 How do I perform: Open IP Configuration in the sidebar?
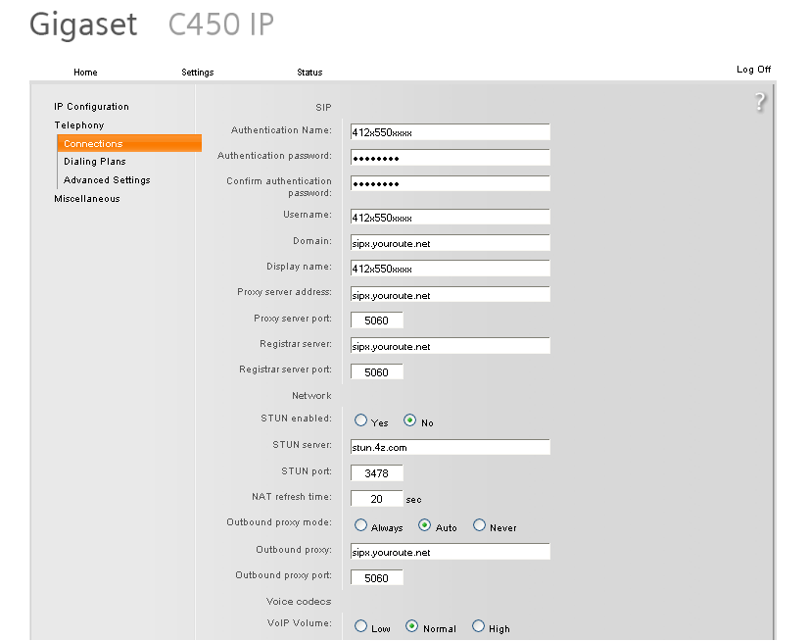coord(92,107)
